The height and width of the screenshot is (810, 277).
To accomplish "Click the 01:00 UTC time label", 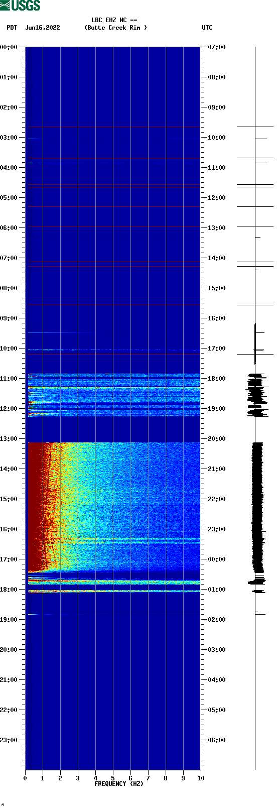I will point(217,590).
